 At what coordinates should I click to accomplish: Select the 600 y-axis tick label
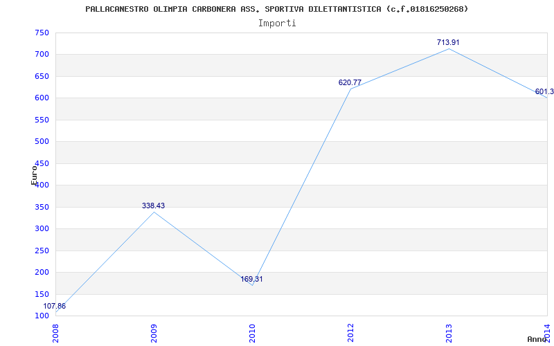pos(42,98)
